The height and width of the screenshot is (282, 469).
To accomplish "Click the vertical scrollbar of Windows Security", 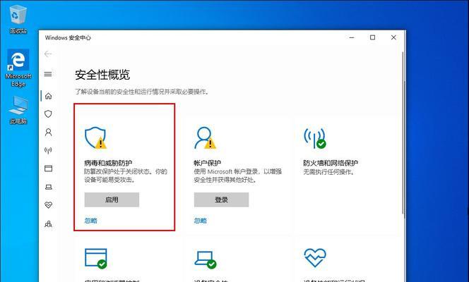I will [403, 133].
